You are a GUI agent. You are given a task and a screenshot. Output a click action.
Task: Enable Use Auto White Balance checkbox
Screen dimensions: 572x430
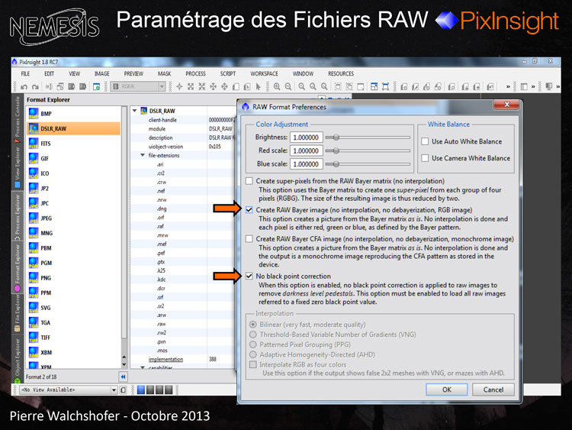pyautogui.click(x=425, y=141)
